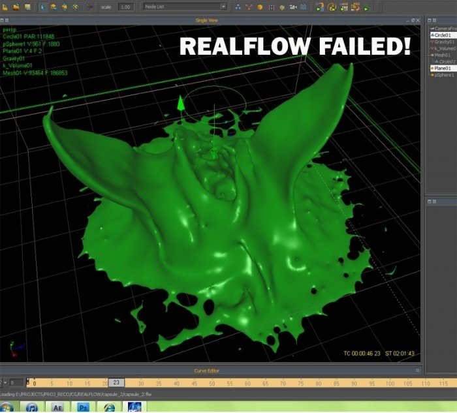The height and width of the screenshot is (413, 457).
Task: Add a particle emitter via blue dots icon
Action: click(x=238, y=7)
